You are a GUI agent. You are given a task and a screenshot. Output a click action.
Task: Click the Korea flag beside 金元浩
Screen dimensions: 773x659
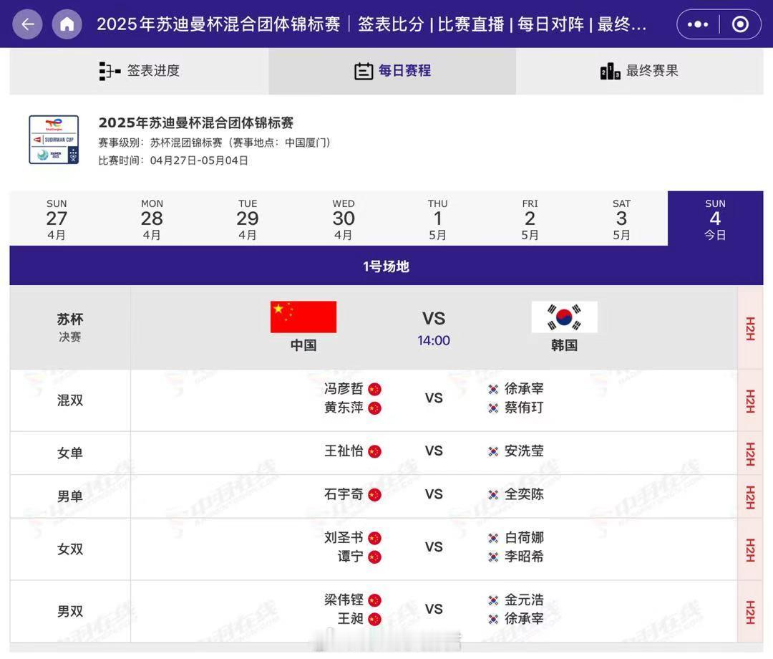(493, 600)
